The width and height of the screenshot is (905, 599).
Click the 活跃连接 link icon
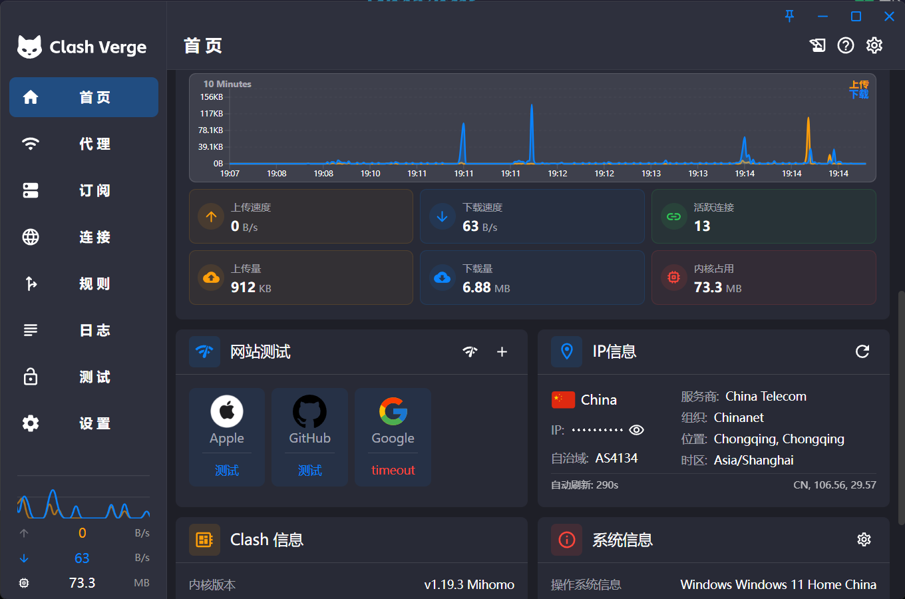click(x=673, y=216)
